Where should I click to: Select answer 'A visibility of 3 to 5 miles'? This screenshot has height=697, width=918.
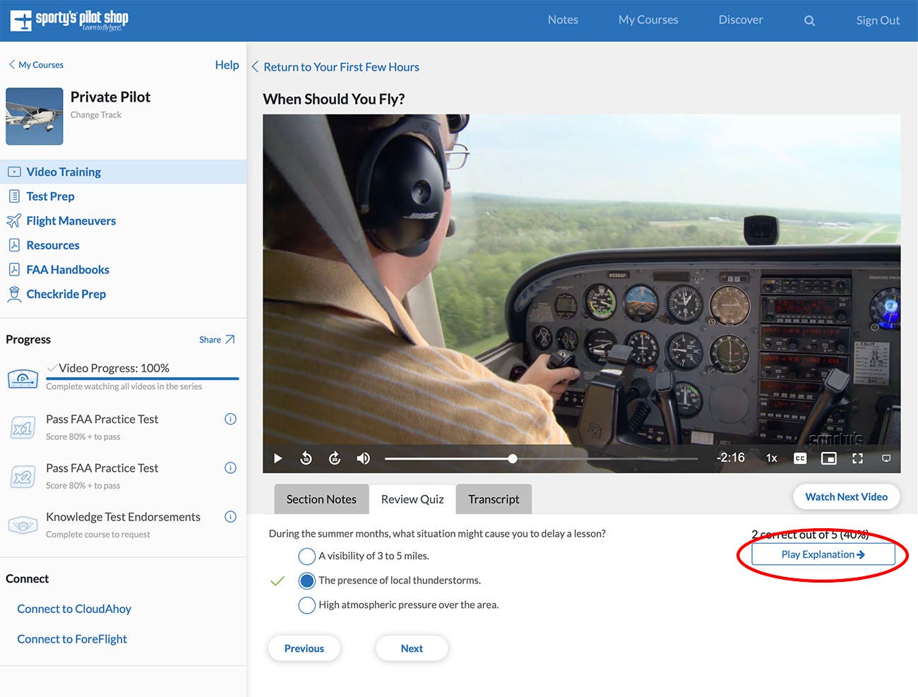tap(306, 556)
